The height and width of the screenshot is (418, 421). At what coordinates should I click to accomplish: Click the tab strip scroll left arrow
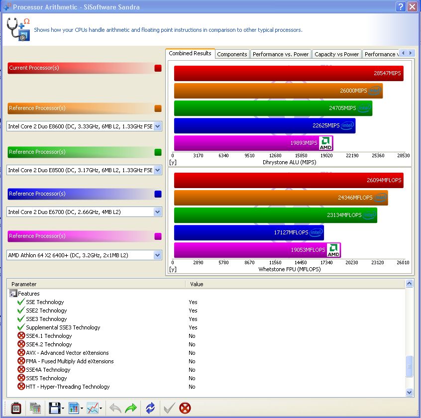click(403, 53)
